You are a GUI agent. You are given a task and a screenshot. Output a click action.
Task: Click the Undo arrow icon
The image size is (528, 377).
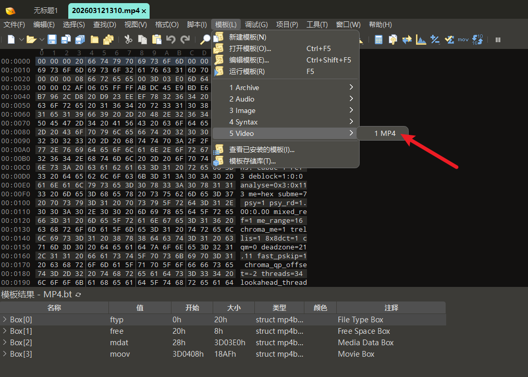(171, 40)
